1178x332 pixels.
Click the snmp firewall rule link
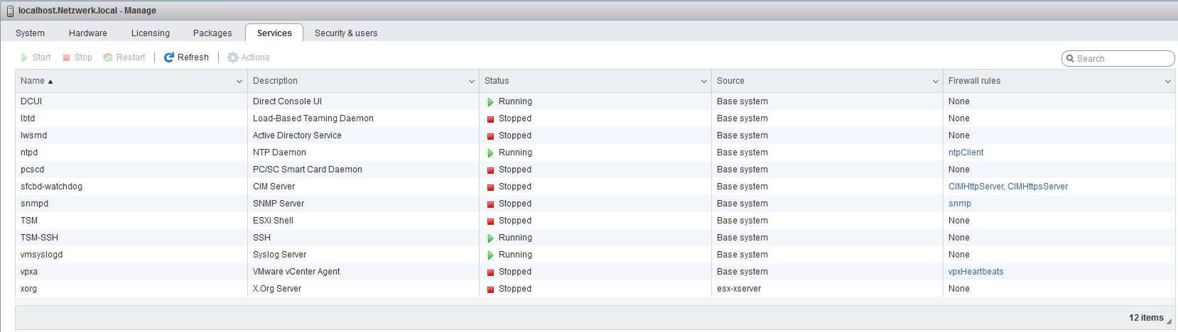pyautogui.click(x=959, y=204)
